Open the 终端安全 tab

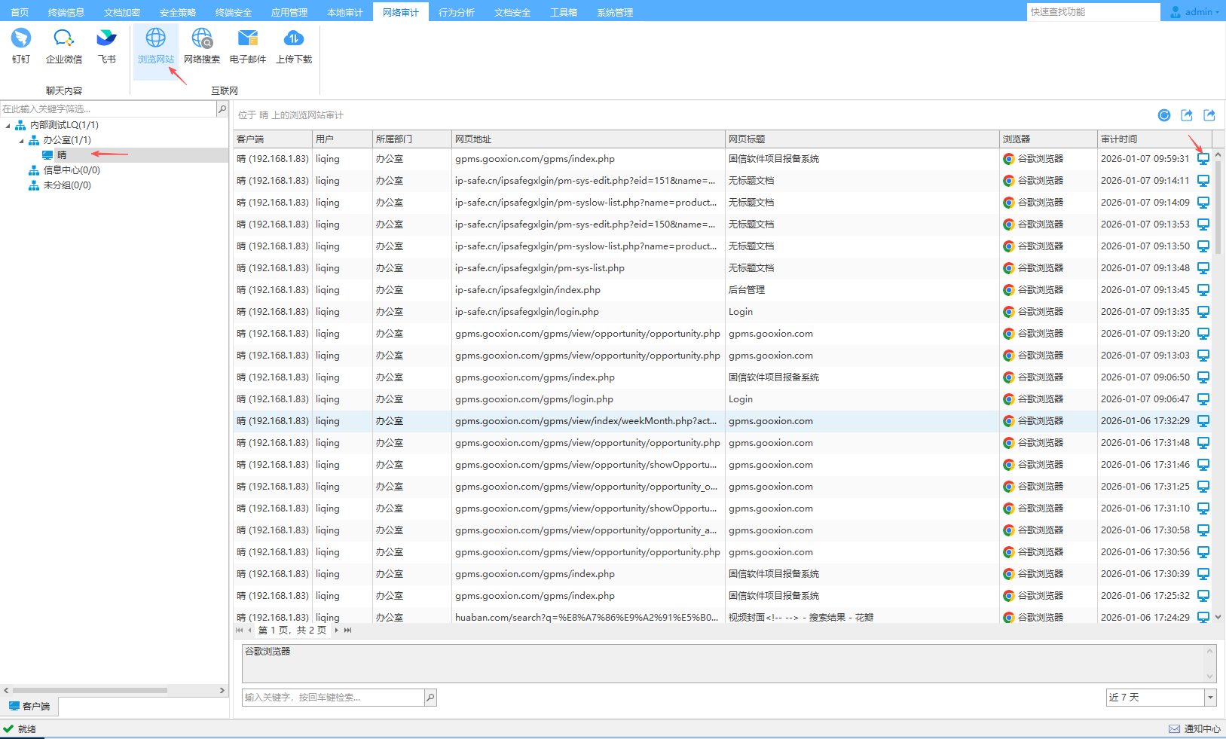234,12
